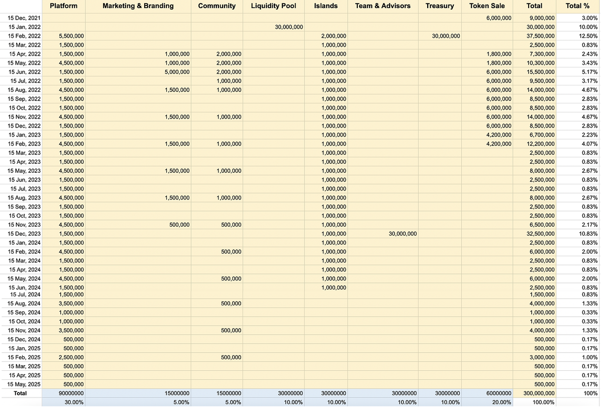603x408 pixels.
Task: Select the Marketing & Branding column header
Action: point(138,6)
